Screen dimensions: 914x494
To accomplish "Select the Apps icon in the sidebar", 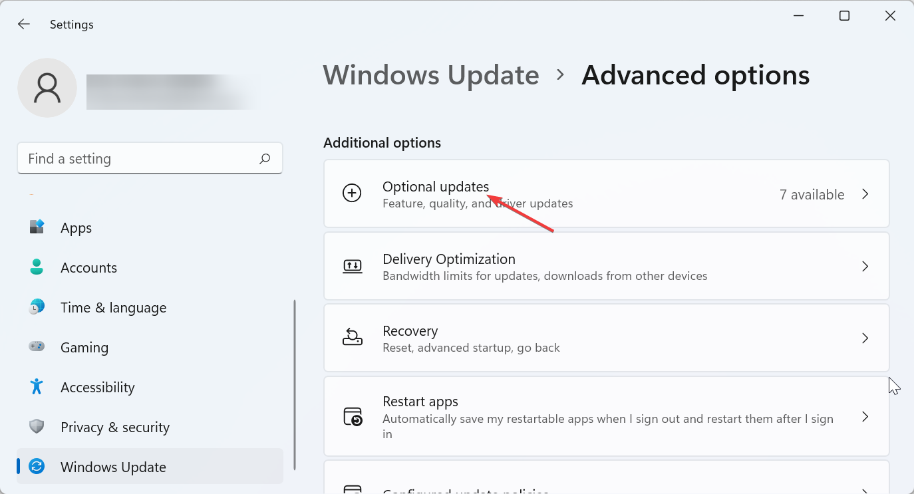I will tap(37, 227).
